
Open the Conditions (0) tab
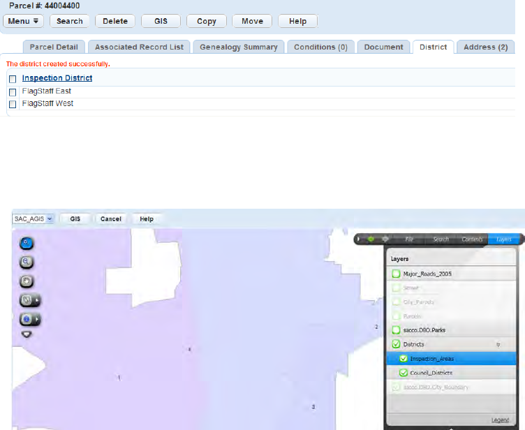[x=320, y=47]
